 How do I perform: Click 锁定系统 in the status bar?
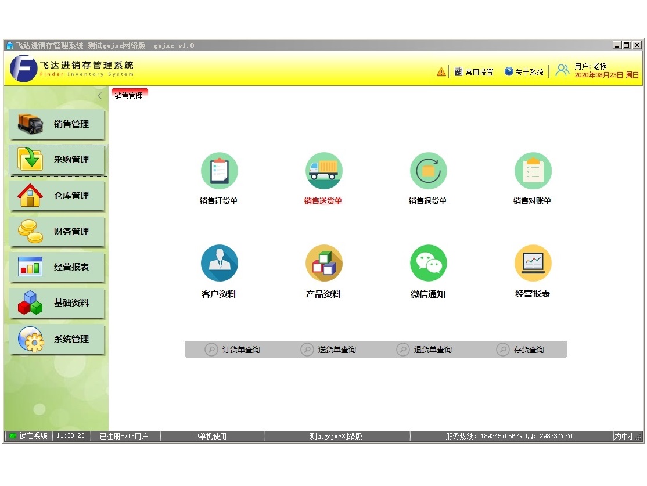pos(28,436)
